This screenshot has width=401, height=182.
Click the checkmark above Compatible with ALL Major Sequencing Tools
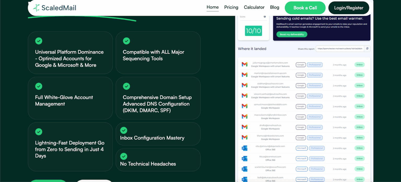[126, 41]
